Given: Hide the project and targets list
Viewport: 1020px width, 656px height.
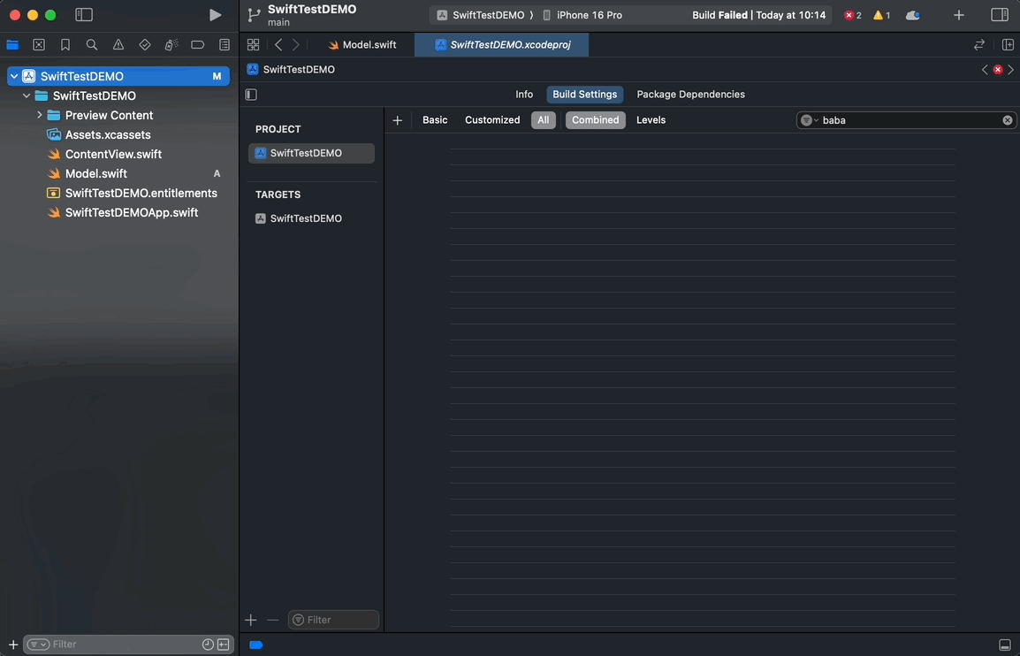Looking at the screenshot, I should [x=251, y=95].
